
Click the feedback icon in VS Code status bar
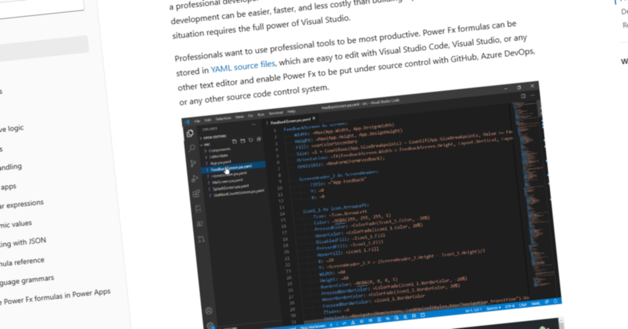tap(547, 301)
